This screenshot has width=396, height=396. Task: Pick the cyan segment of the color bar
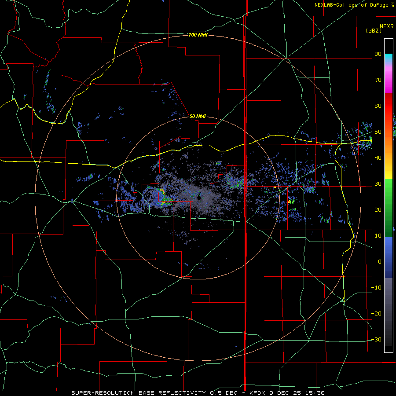[x=389, y=58]
